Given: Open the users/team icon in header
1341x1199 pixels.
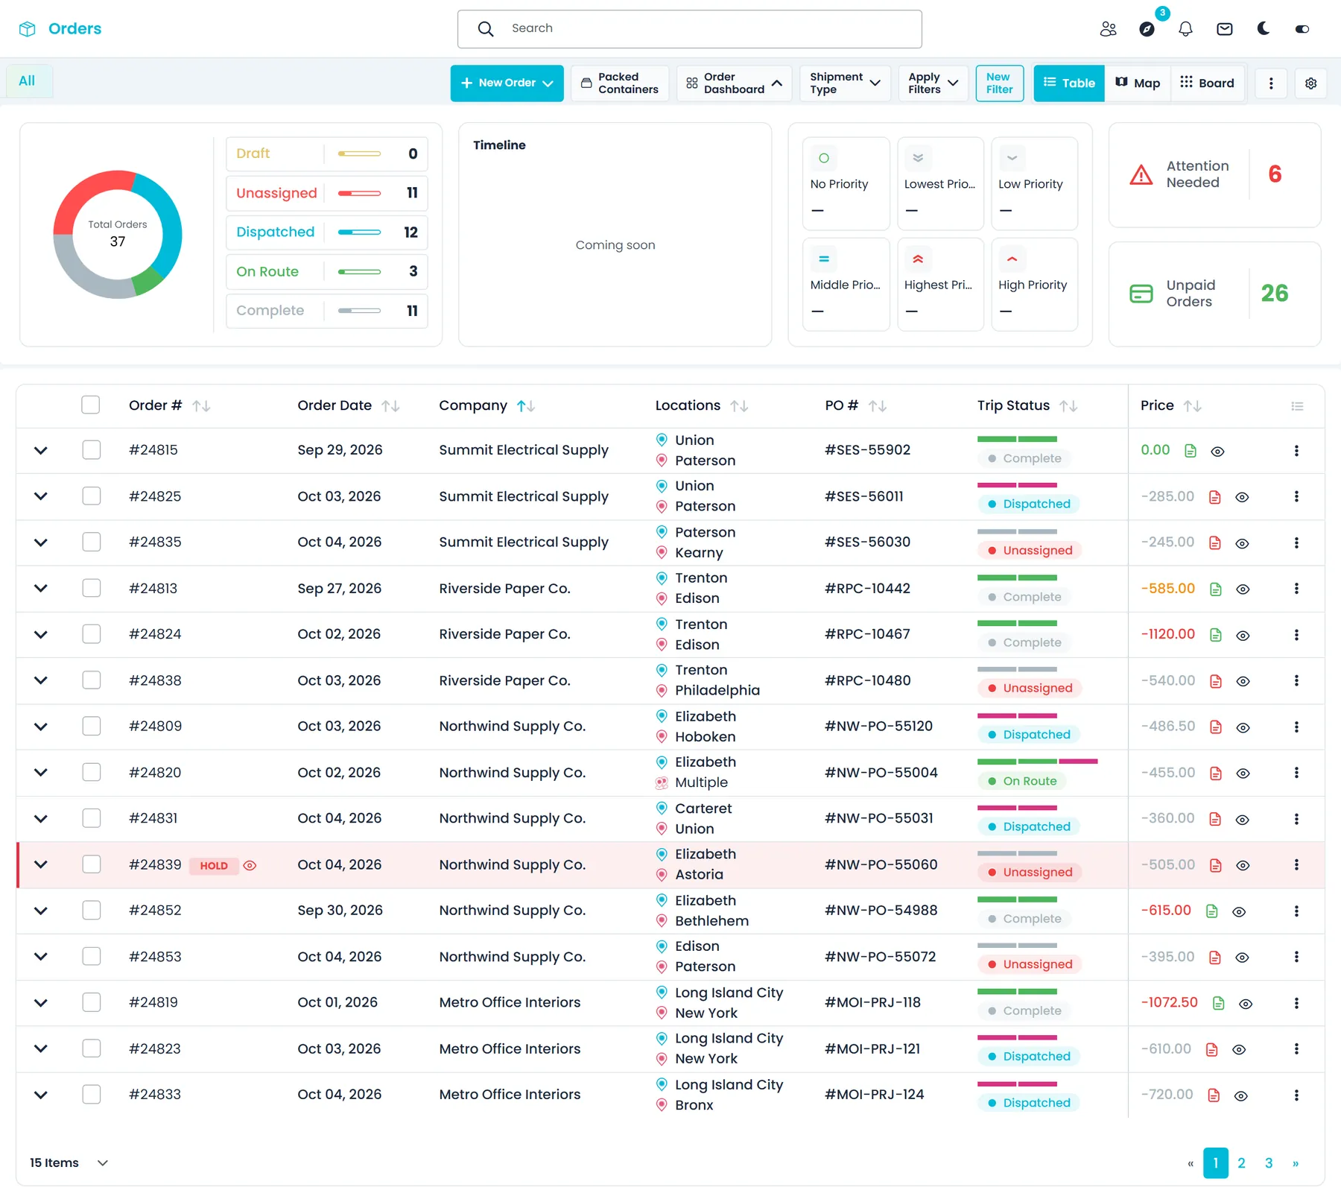Looking at the screenshot, I should (x=1108, y=29).
